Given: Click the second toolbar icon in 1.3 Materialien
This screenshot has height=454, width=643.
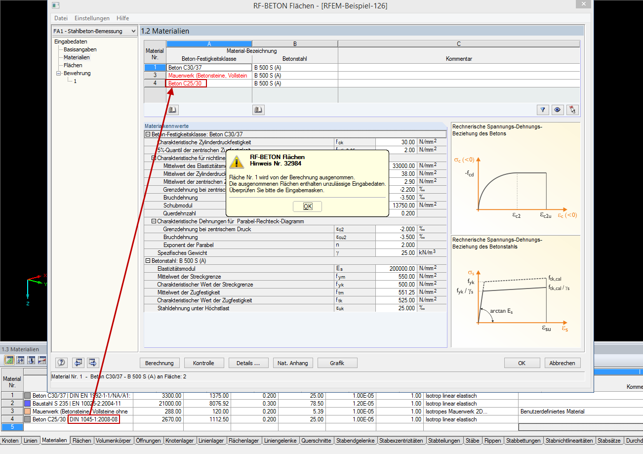Looking at the screenshot, I should (x=20, y=360).
